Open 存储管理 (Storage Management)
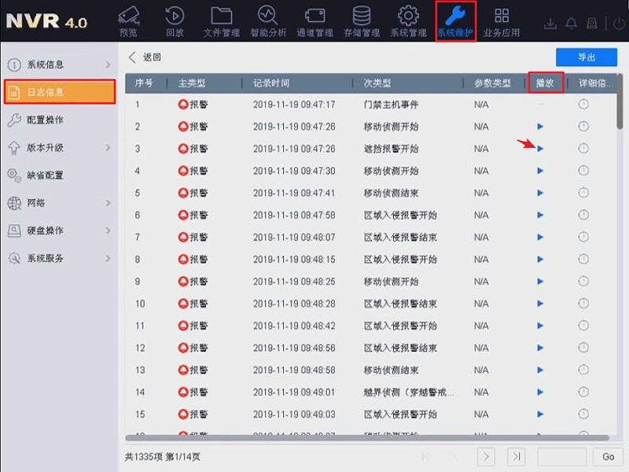This screenshot has height=472, width=629. tap(362, 20)
